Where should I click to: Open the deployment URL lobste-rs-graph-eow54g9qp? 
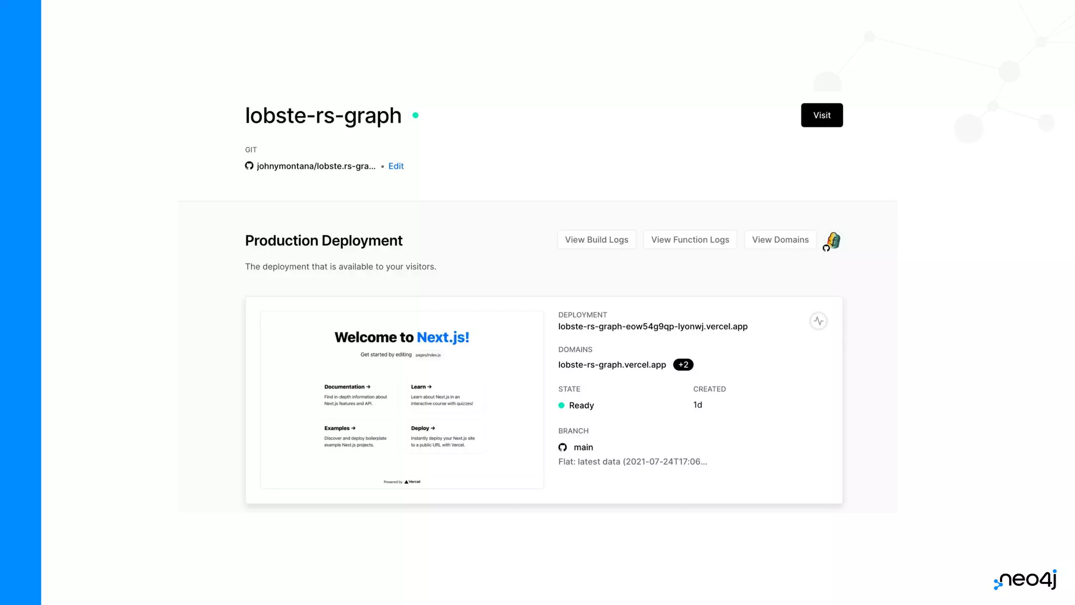coord(652,326)
